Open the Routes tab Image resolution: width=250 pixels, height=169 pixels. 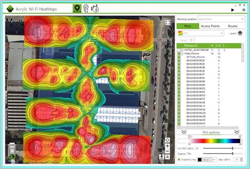click(x=233, y=26)
